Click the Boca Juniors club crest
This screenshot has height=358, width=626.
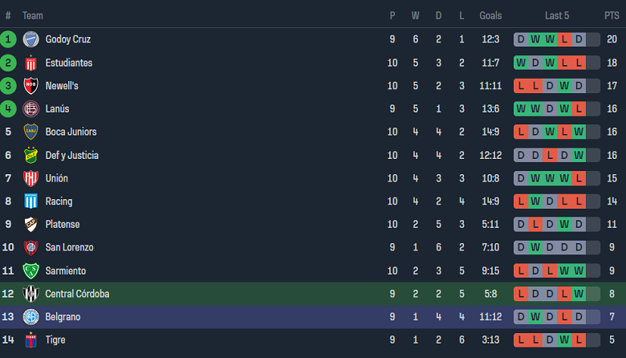pyautogui.click(x=30, y=132)
